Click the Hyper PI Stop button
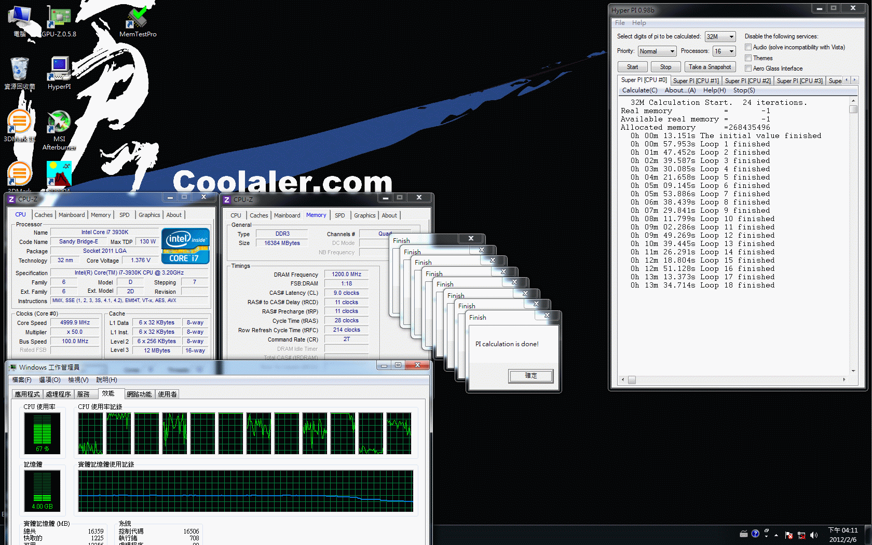The image size is (872, 545). click(x=665, y=67)
